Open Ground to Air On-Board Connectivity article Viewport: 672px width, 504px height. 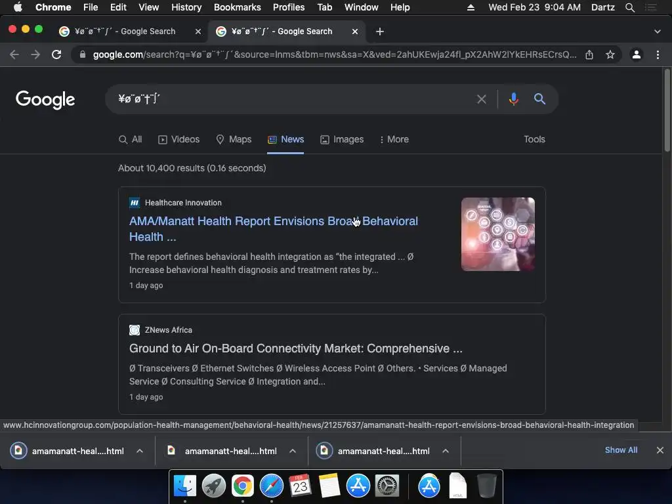(296, 348)
